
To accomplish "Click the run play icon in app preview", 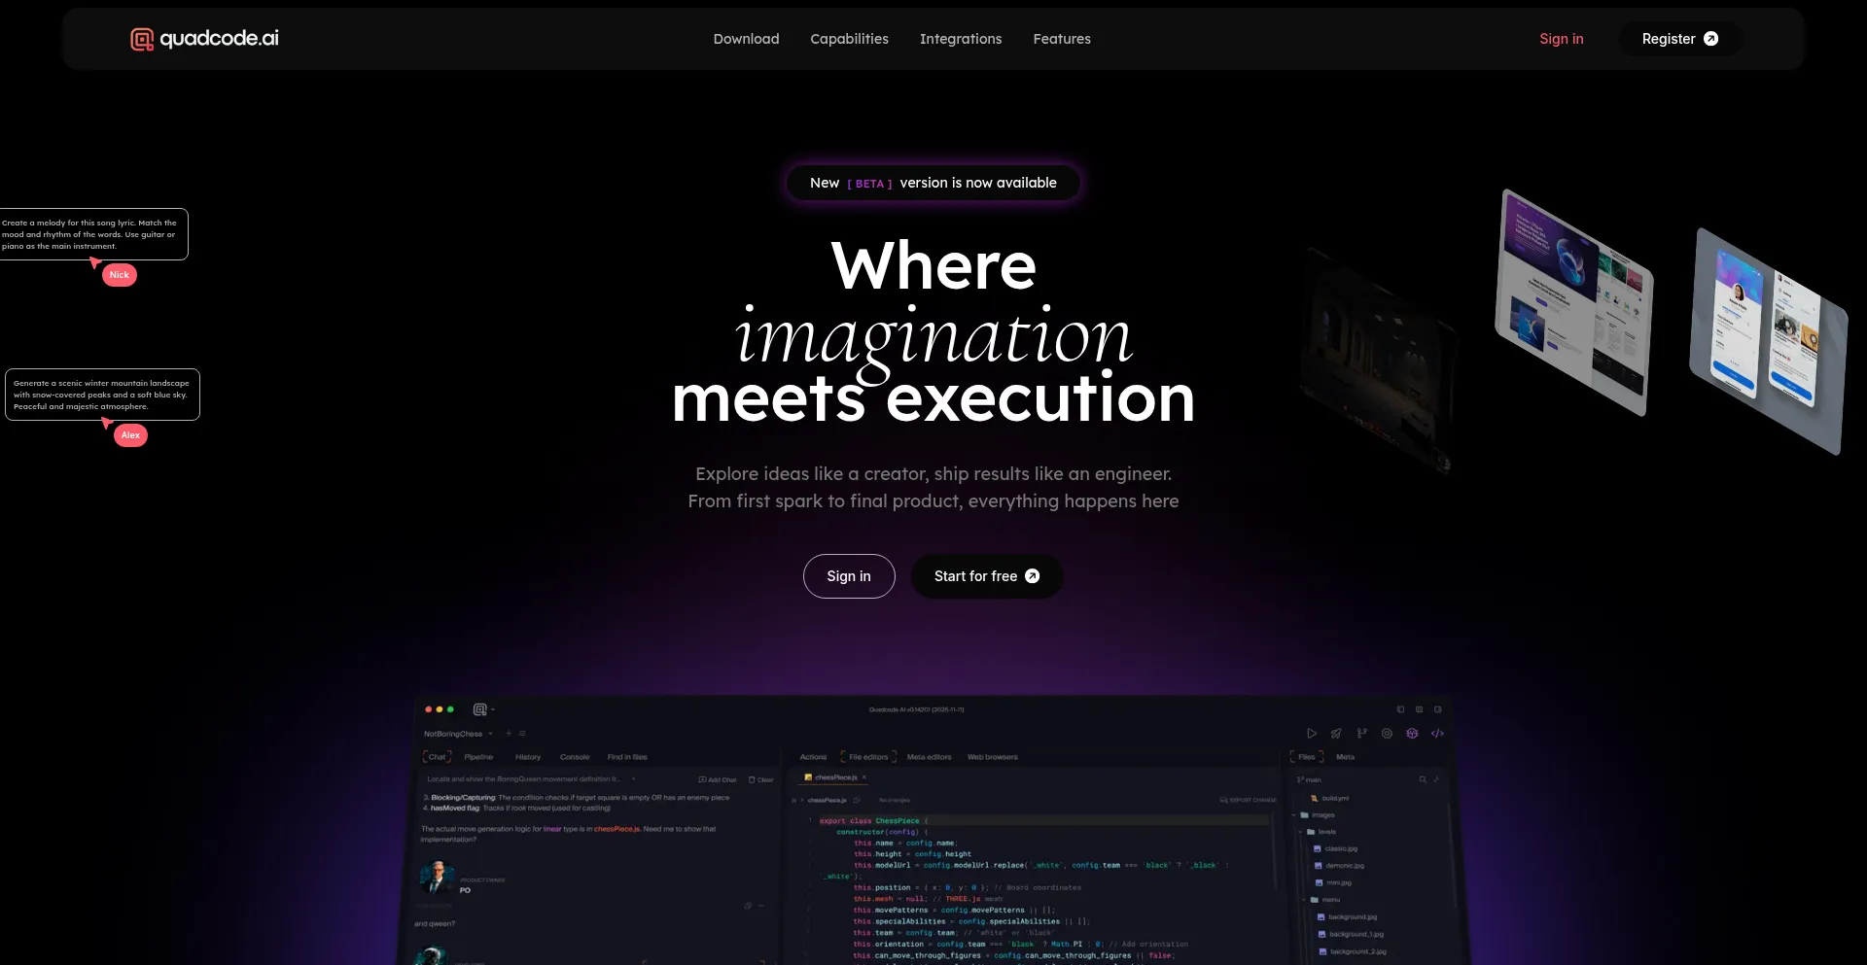I will (1312, 734).
